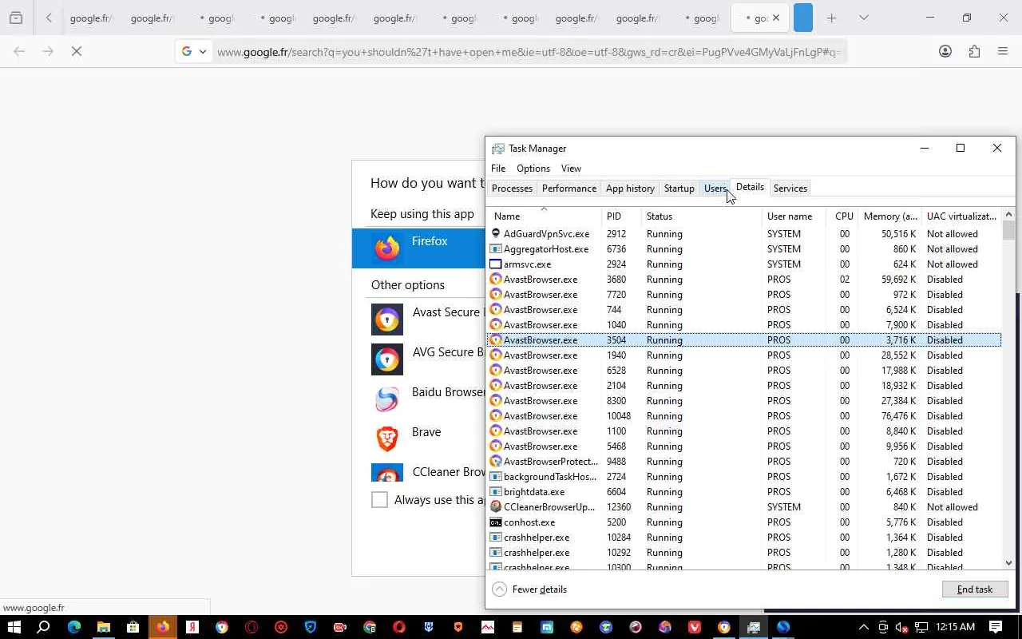Click the Task Manager vertical scrollbar thumb
1022x639 pixels.
(x=1008, y=231)
